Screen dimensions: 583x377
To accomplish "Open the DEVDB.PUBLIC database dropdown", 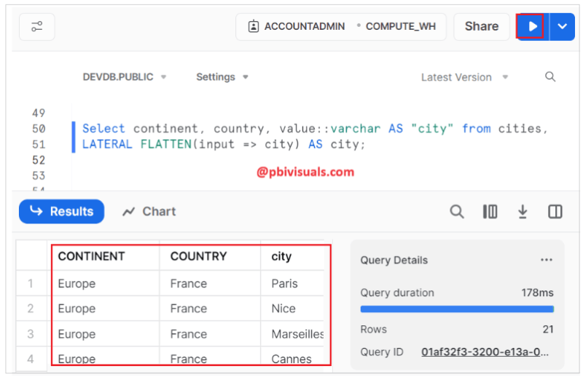I will pos(124,77).
